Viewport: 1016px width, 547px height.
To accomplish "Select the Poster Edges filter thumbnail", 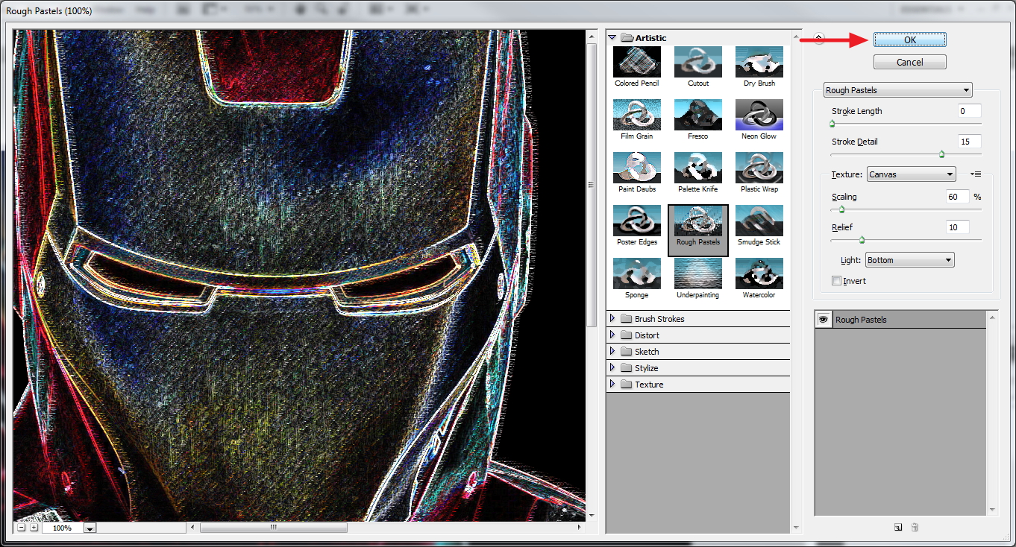I will 637,221.
